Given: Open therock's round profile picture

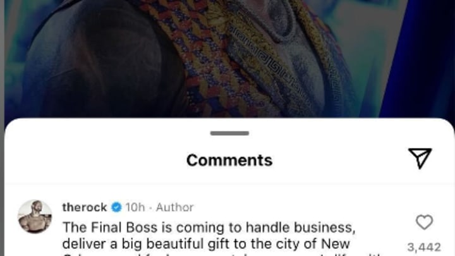Looking at the screenshot, I should click(35, 217).
